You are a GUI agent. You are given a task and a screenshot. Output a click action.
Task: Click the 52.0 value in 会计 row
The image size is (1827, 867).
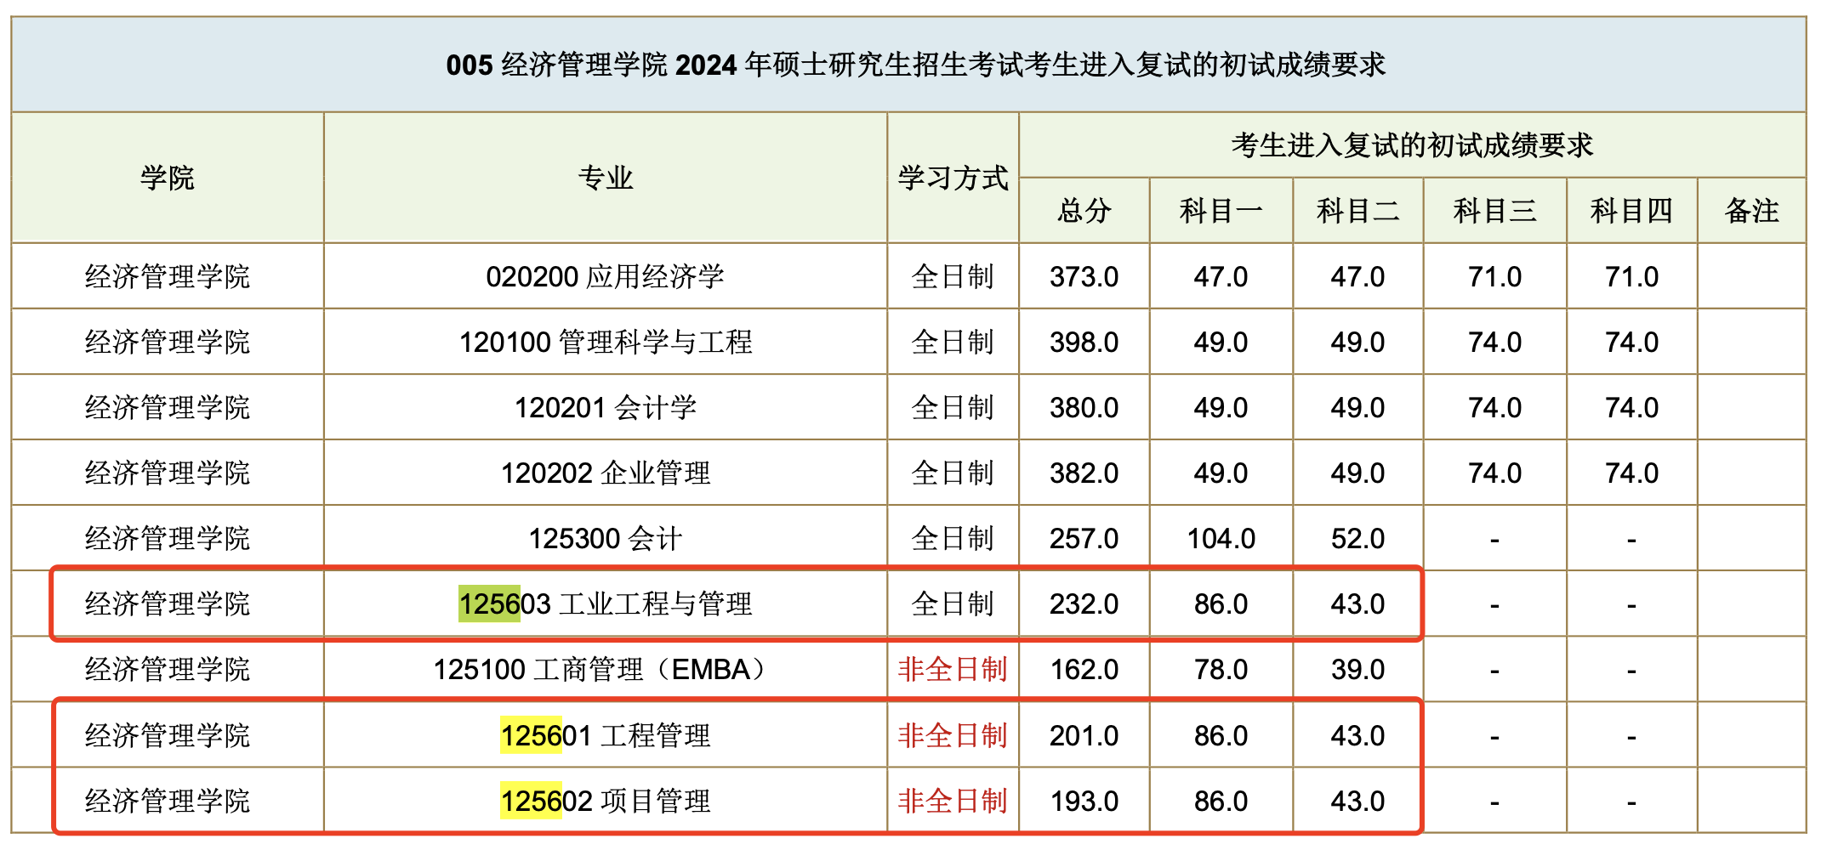(1357, 538)
